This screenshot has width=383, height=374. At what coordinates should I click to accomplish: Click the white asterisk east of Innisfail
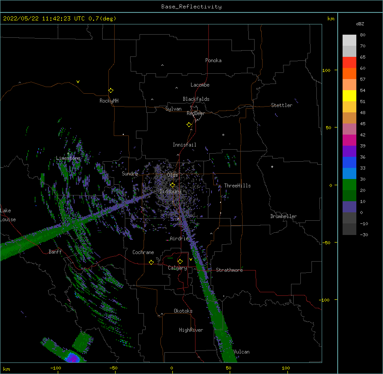(x=223, y=135)
